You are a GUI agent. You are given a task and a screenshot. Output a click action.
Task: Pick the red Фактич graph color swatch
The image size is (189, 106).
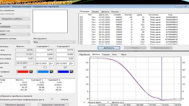(23, 72)
